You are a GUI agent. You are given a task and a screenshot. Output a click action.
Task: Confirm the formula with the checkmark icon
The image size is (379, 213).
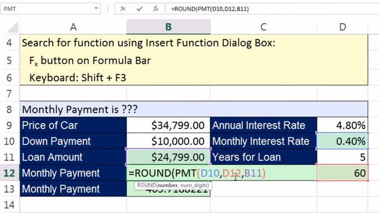pos(140,9)
